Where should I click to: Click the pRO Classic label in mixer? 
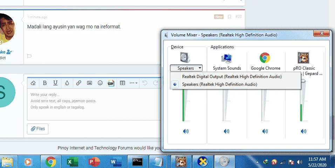pos(304,68)
